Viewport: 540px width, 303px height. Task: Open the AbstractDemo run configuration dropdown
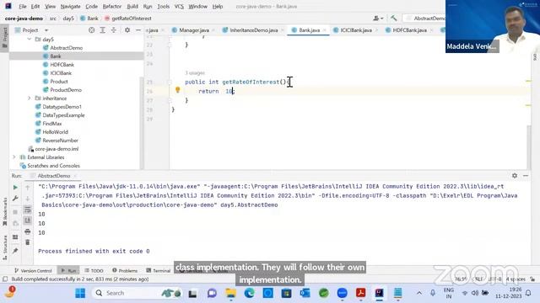pos(426,19)
